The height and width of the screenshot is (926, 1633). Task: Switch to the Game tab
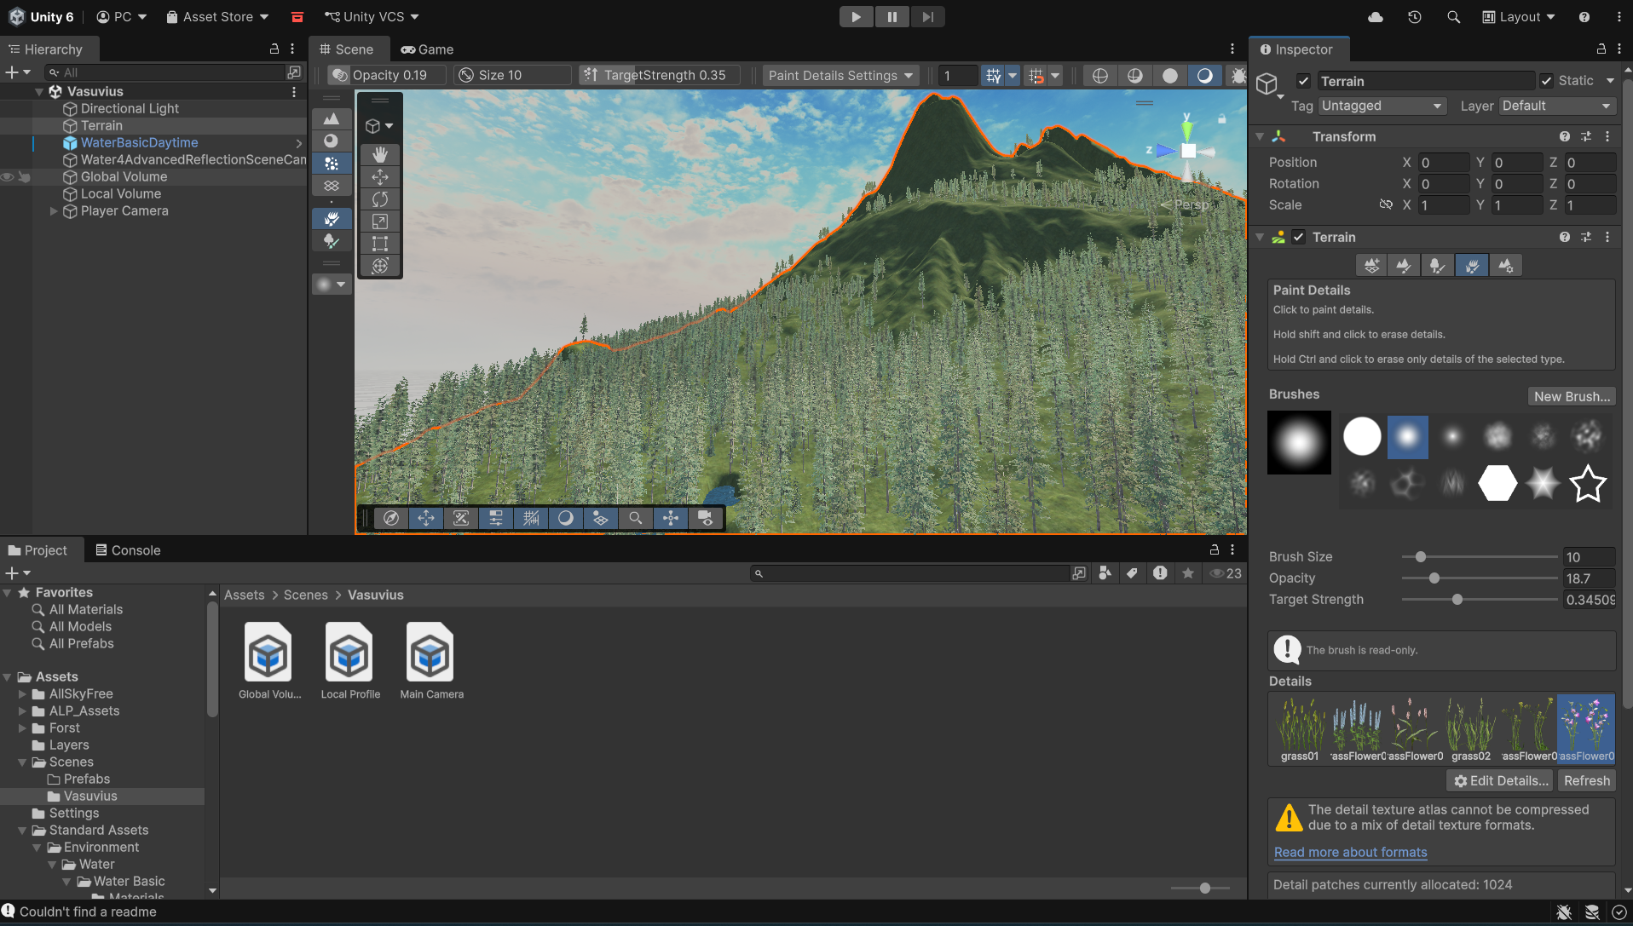428,49
